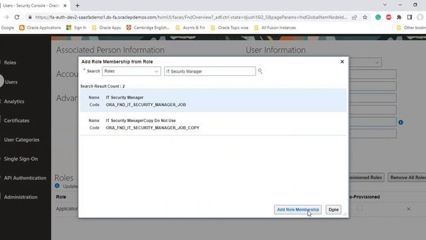Click the search magnifier icon in dialog
426x240 pixels.
click(x=260, y=71)
